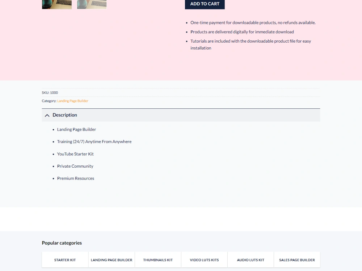The width and height of the screenshot is (362, 271).
Task: Click the Premium Resources bullet item
Action: (x=75, y=178)
